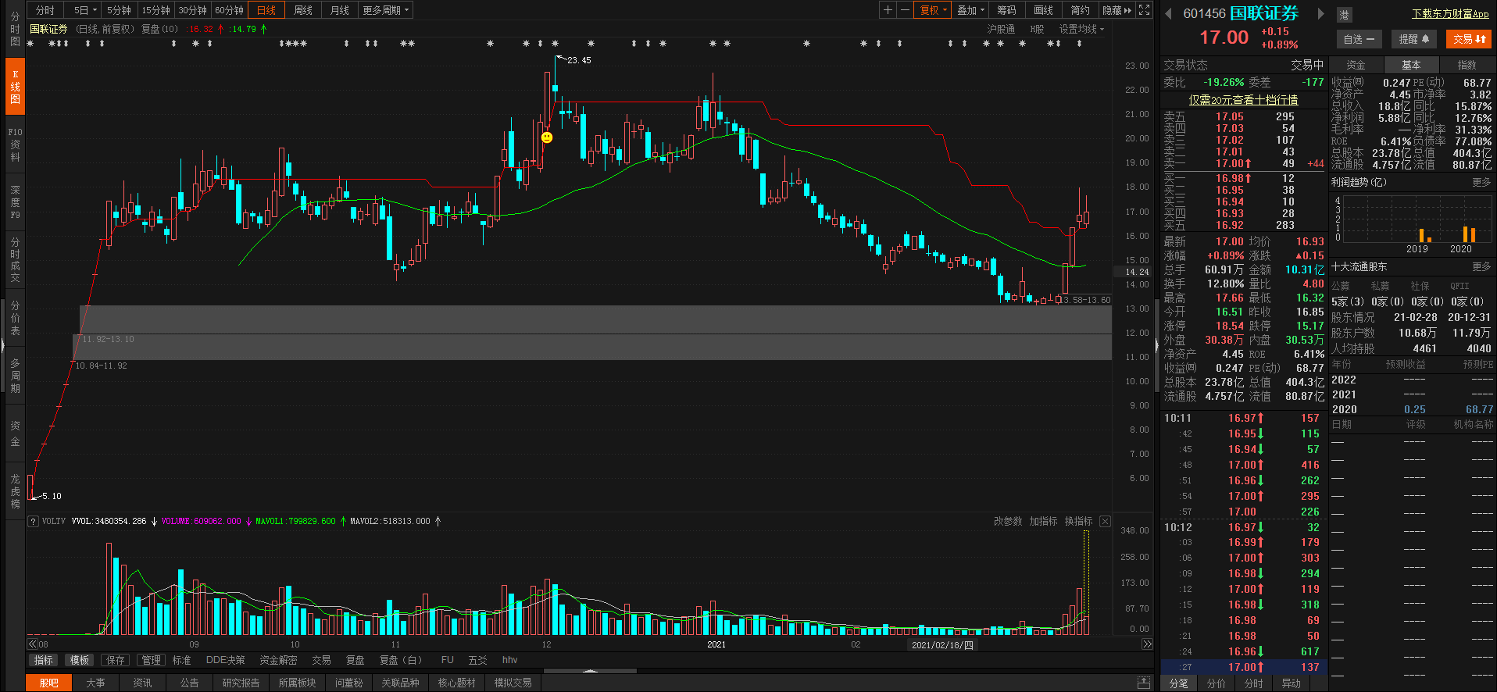Toggle the 模板 template button
This screenshot has width=1497, height=692.
[x=80, y=661]
